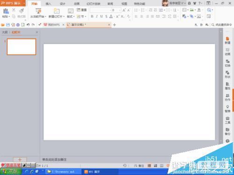The width and height of the screenshot is (234, 175).
Task: Click the Save icon in quick toolbar
Action: tap(8, 25)
